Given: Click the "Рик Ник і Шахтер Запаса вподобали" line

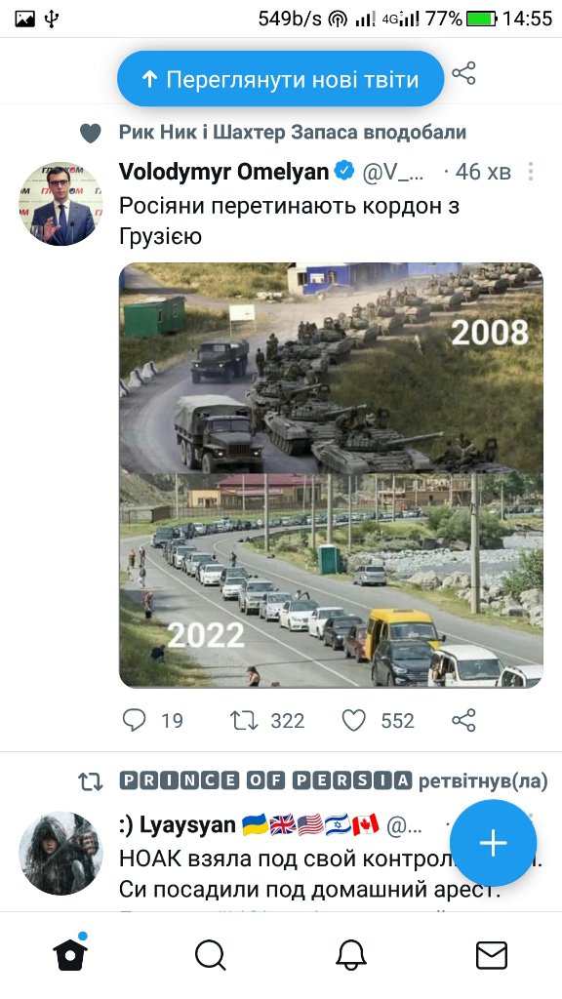Looking at the screenshot, I should pos(293,133).
